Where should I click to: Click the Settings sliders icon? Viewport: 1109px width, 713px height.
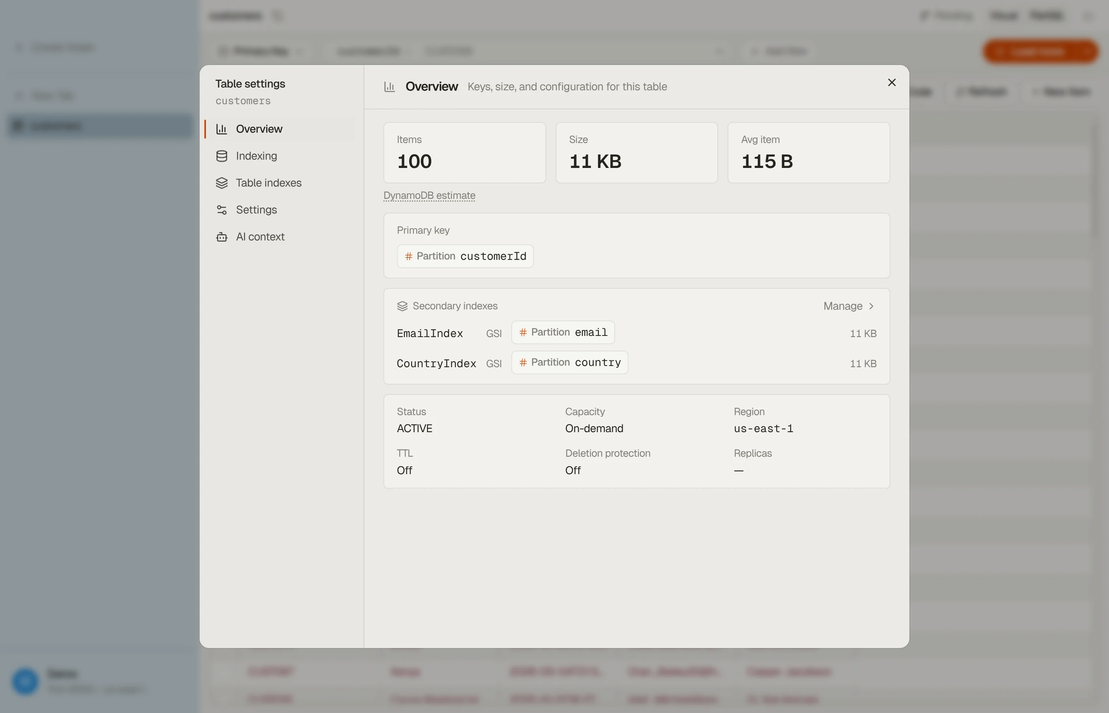coord(222,210)
